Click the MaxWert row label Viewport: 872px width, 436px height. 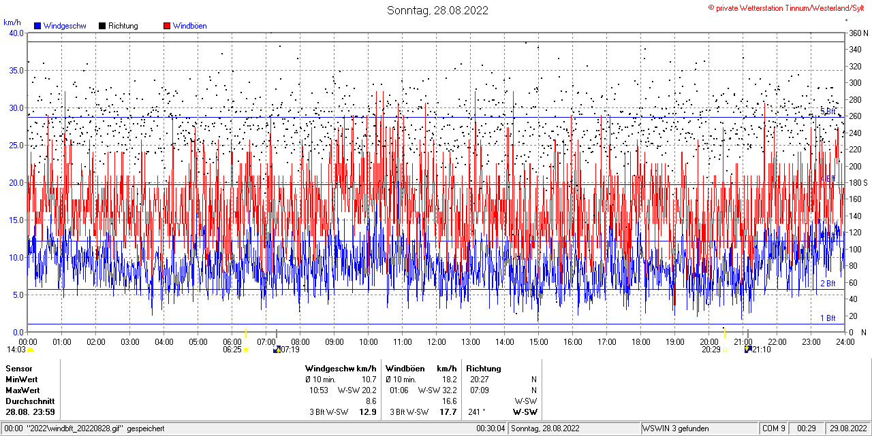pos(22,390)
